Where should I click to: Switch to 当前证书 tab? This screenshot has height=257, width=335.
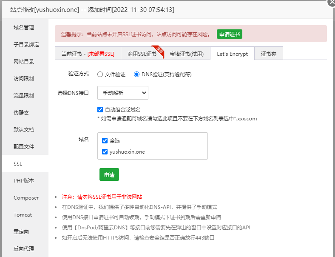click(x=88, y=54)
